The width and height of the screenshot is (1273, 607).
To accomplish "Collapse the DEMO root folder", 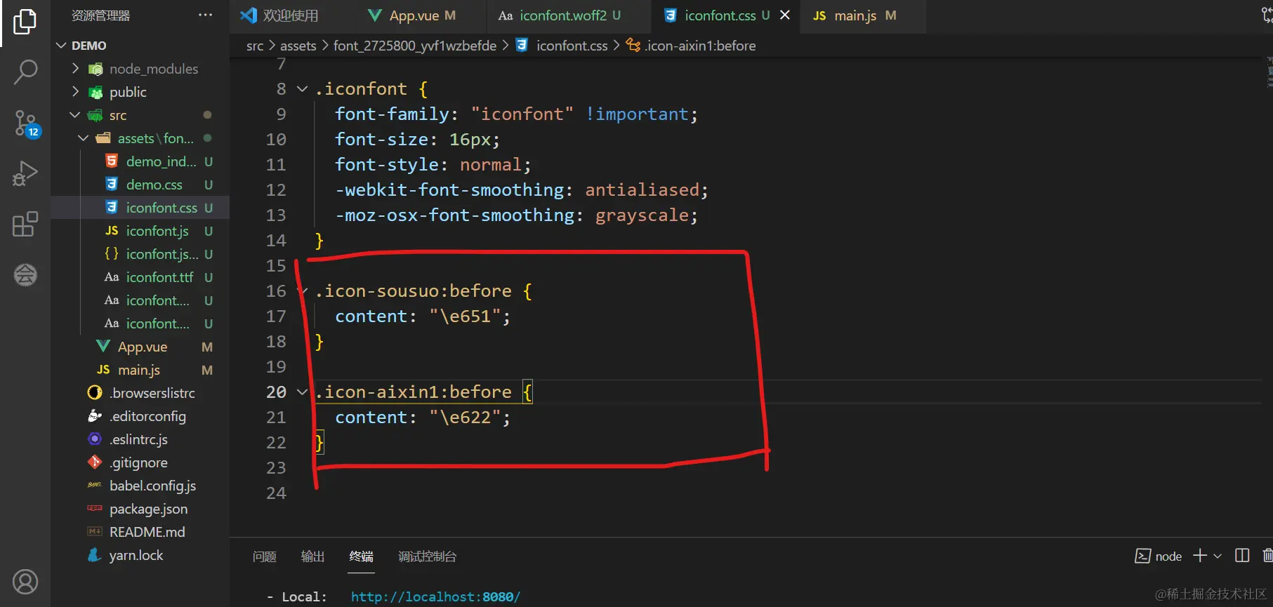I will (61, 46).
